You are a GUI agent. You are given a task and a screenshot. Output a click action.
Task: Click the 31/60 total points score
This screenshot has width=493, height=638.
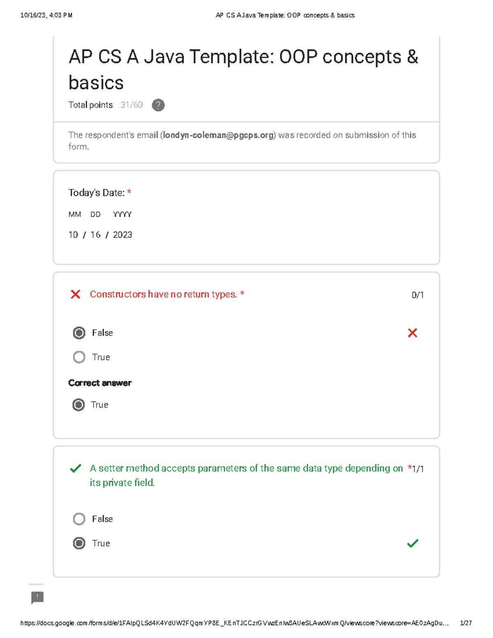coord(131,105)
